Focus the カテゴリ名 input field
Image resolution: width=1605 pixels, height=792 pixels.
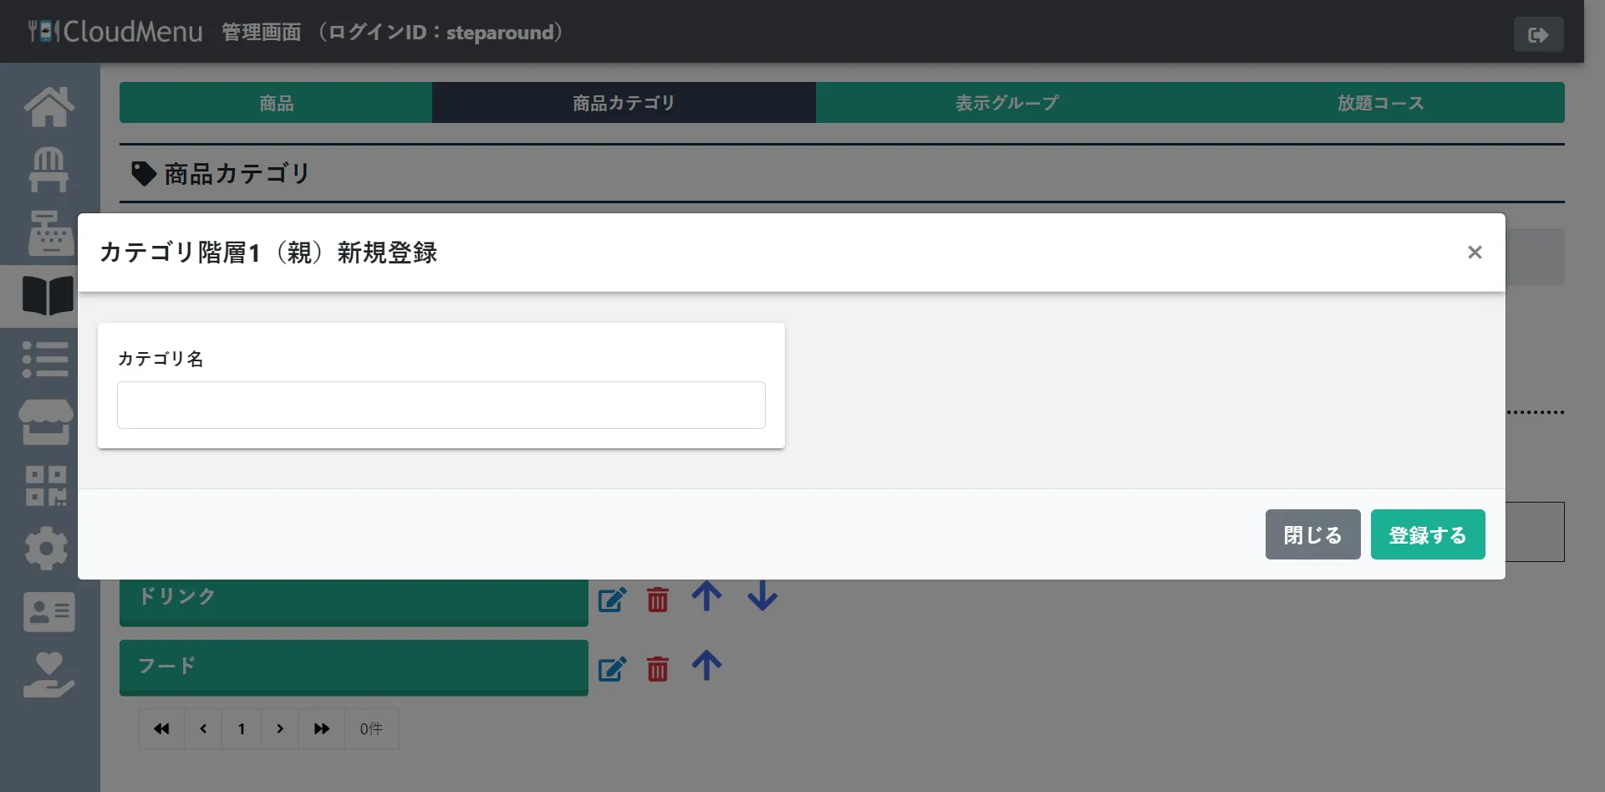coord(441,406)
